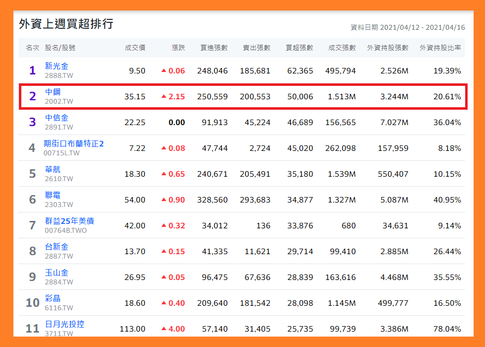The height and width of the screenshot is (347, 485).
Task: Click the 00764B.TWO ticker code
Action: 66,230
